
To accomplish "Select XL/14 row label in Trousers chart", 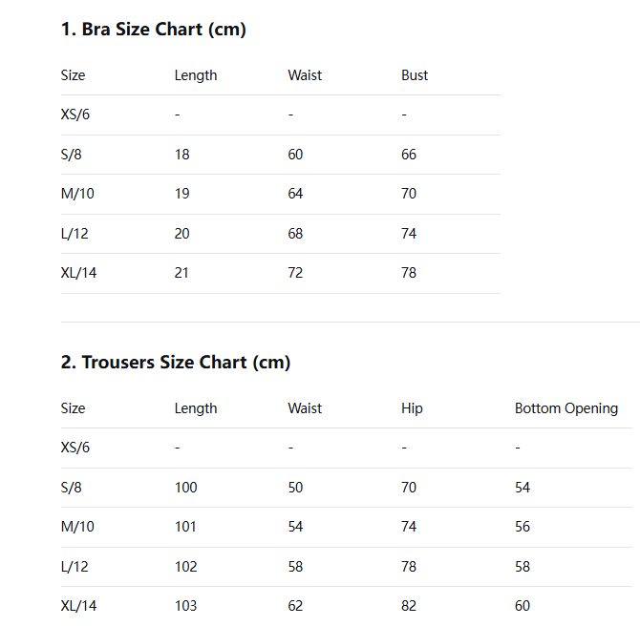I will [78, 606].
